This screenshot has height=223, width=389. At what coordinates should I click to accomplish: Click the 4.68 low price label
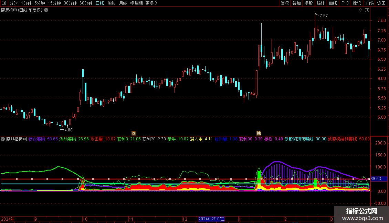69,130
